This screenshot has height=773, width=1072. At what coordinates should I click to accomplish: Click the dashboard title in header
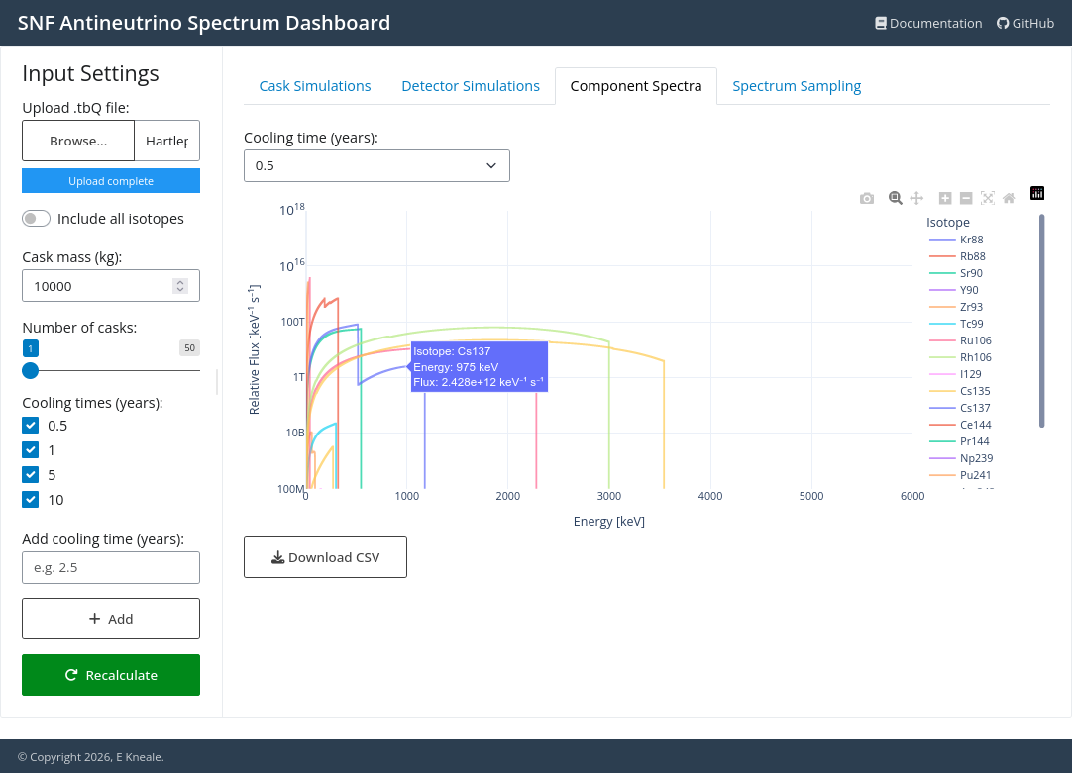pos(204,23)
